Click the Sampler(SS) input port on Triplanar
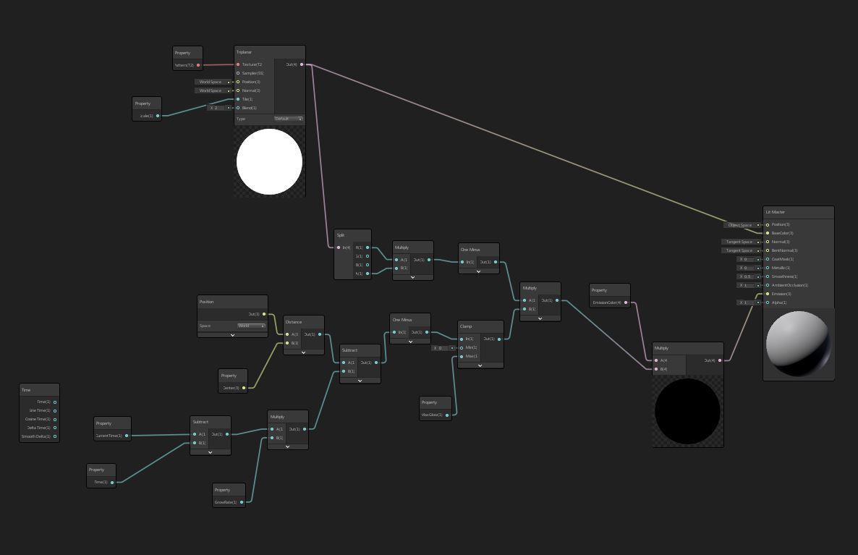Screen dimensions: 858x555 [x=238, y=73]
